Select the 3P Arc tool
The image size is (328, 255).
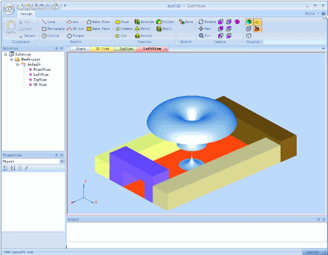(x=75, y=29)
